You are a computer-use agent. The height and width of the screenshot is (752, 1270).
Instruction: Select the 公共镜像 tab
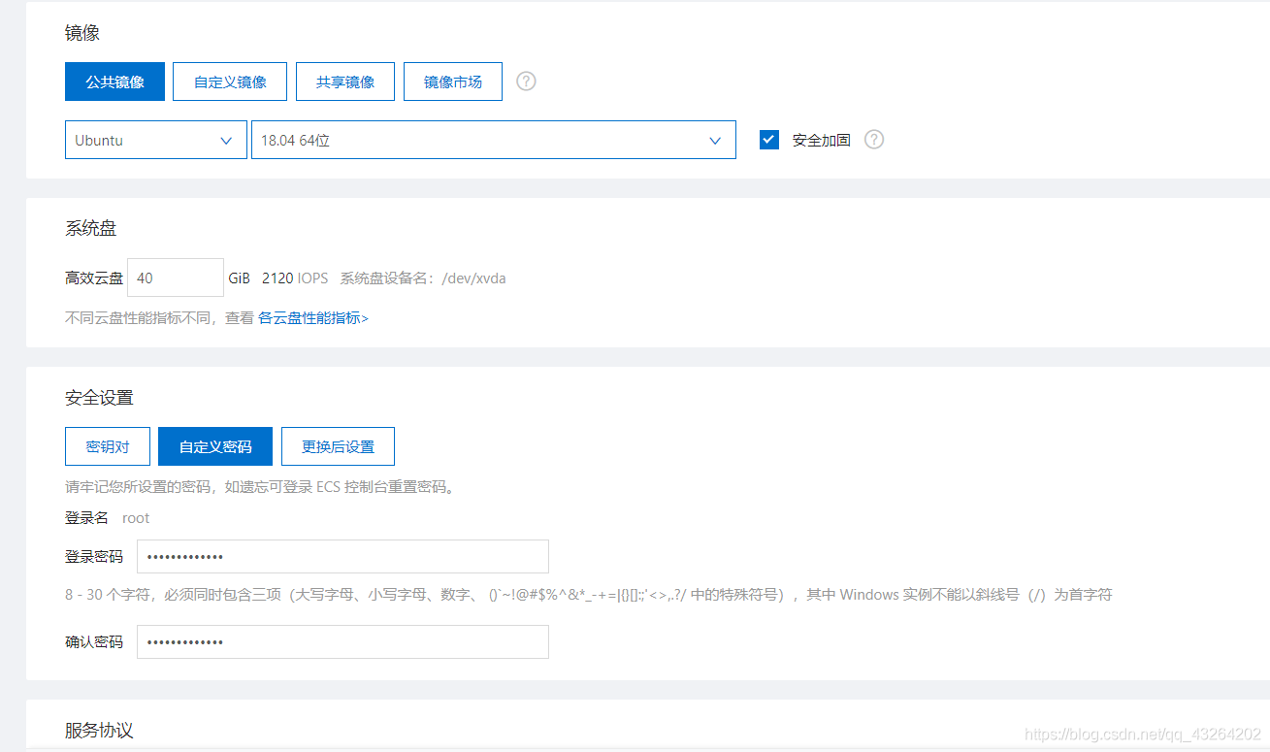(114, 82)
